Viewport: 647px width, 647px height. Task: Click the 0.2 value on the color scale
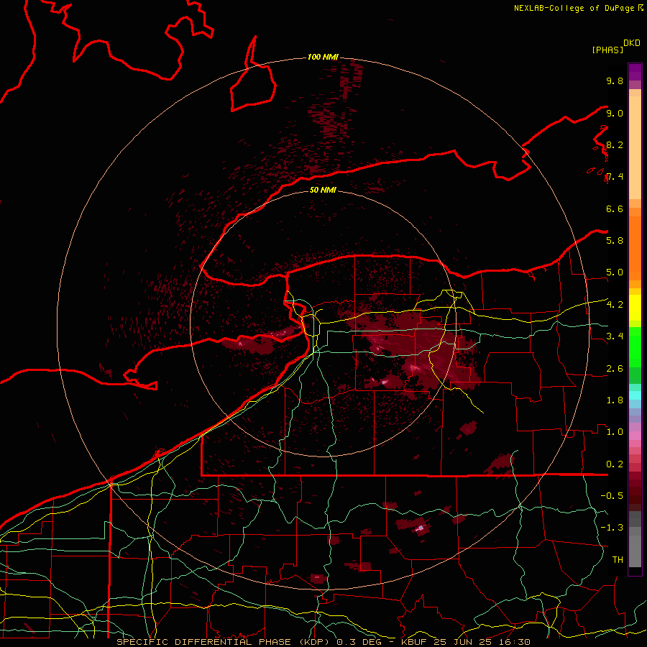[615, 464]
